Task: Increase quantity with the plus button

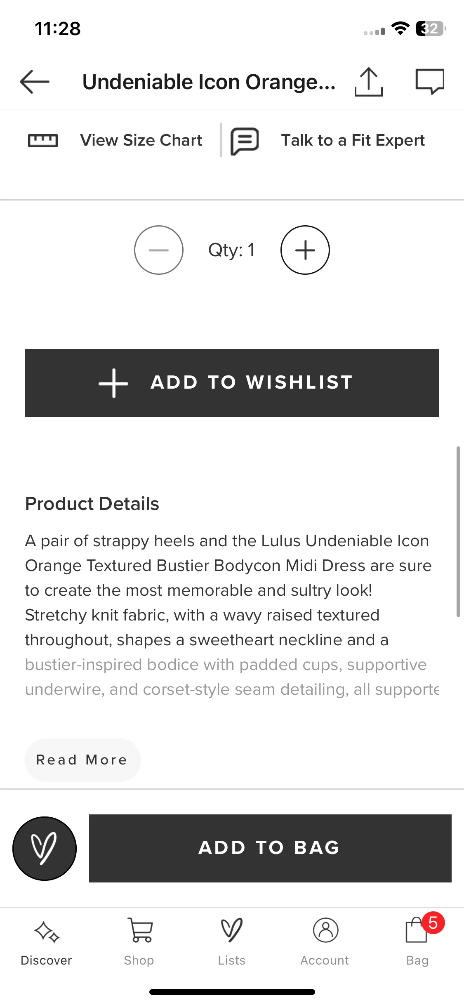Action: [x=305, y=250]
